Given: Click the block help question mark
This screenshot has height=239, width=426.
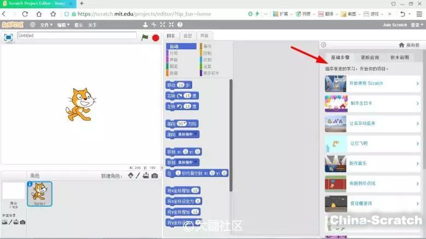Looking at the screenshot, I should 180,25.
